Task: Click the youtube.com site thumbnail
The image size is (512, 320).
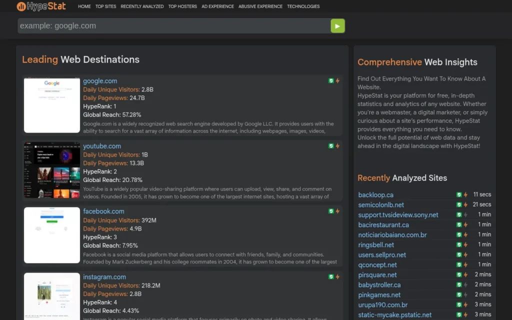Action: click(x=52, y=170)
